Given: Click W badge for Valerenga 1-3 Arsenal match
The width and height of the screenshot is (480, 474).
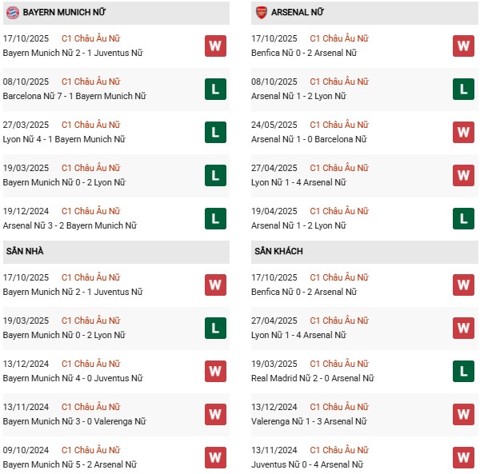Looking at the screenshot, I should pos(463,414).
